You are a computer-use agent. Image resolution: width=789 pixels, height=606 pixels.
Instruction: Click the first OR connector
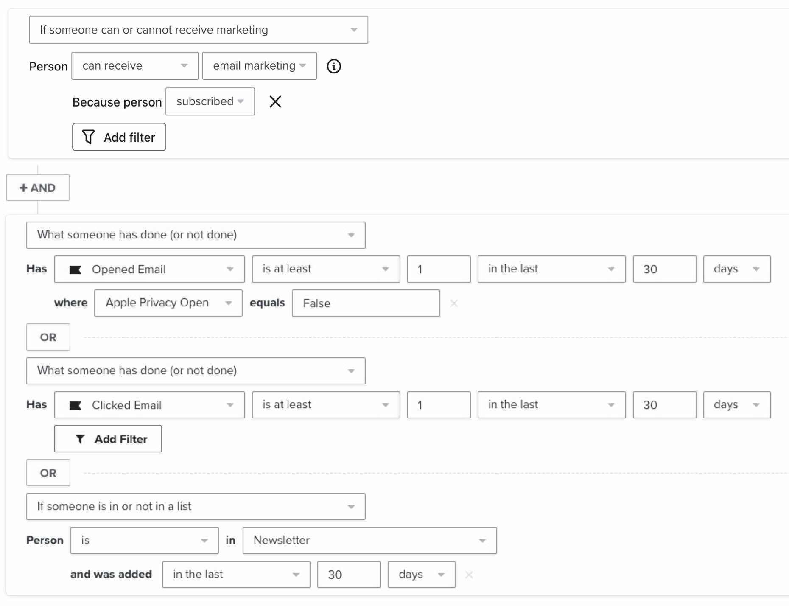pyautogui.click(x=48, y=337)
